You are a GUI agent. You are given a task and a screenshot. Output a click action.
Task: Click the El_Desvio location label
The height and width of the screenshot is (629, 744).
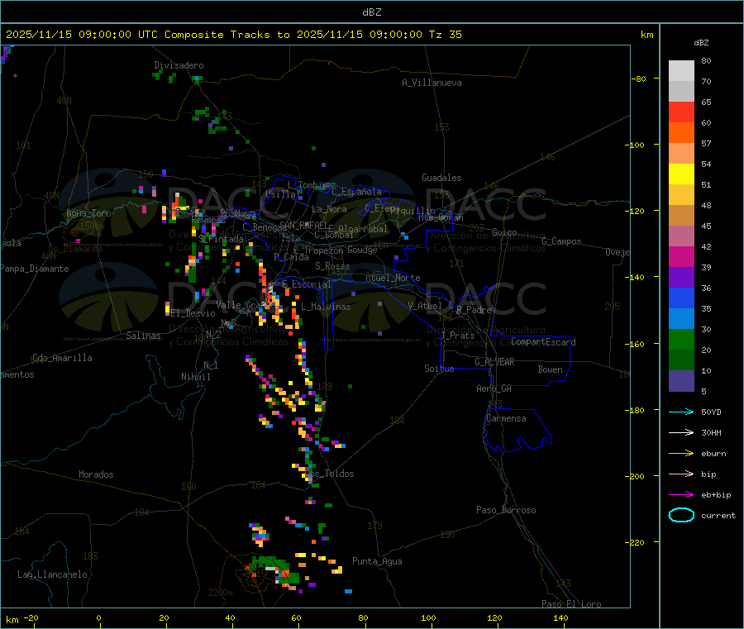193,313
